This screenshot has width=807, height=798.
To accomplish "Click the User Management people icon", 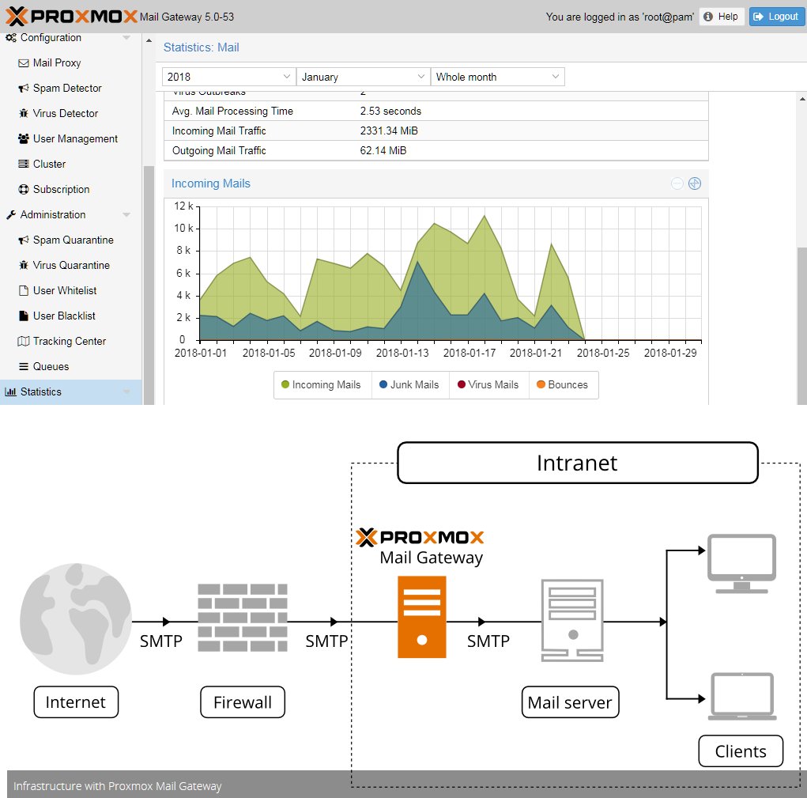I will [x=24, y=139].
